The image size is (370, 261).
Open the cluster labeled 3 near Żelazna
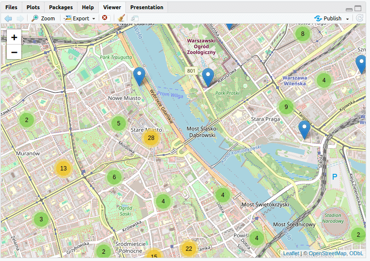tap(41, 219)
